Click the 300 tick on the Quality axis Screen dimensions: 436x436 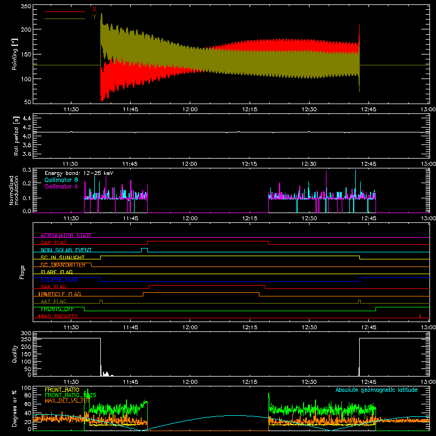(26, 334)
